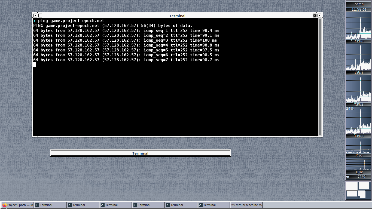372x209 pixels.
Task: Click the shaded Terminal window title bar
Action: (140, 153)
